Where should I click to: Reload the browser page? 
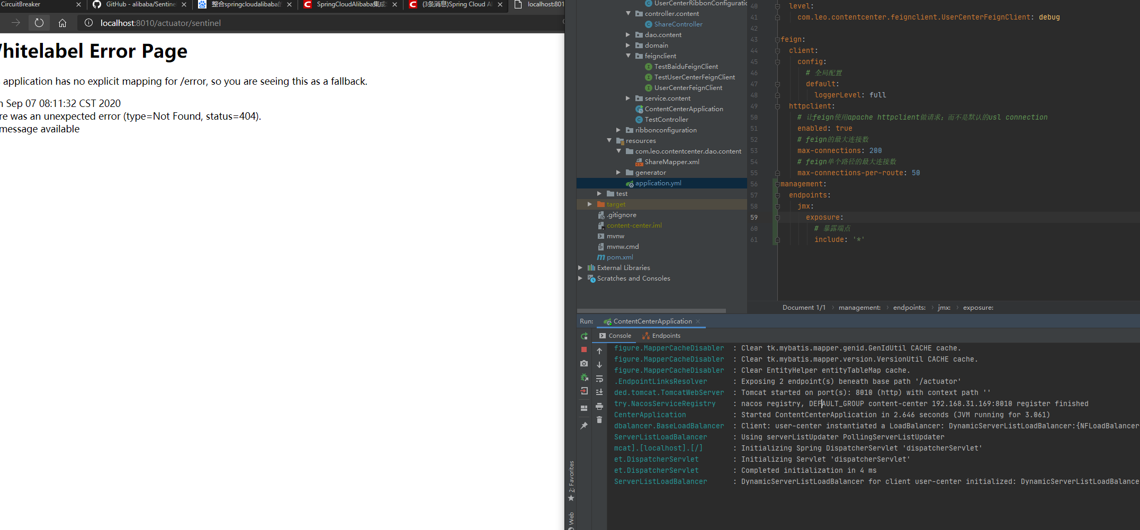point(39,23)
